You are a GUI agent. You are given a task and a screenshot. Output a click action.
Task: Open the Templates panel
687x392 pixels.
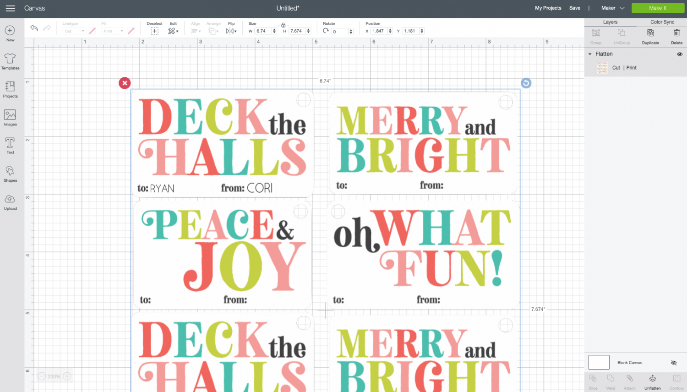tap(10, 61)
